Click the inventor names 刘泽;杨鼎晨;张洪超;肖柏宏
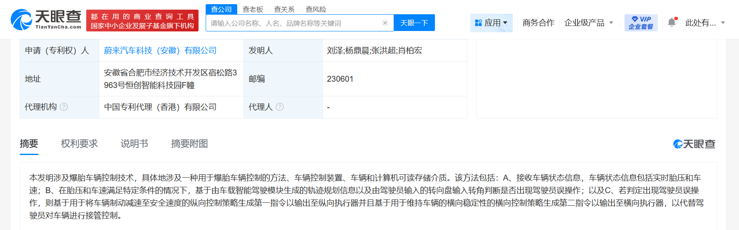Viewport: 739px width, 230px height. (374, 51)
